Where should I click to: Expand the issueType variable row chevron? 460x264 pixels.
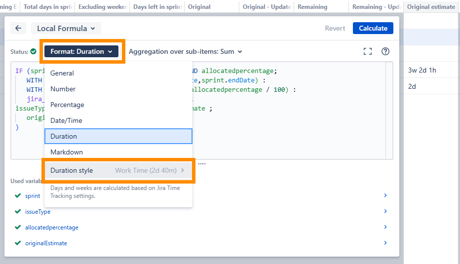[x=385, y=211]
